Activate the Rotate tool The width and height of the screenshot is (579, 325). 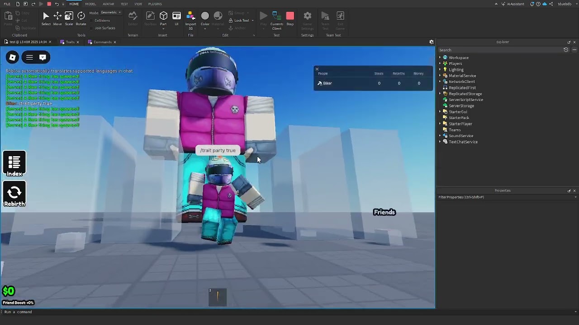point(81,19)
